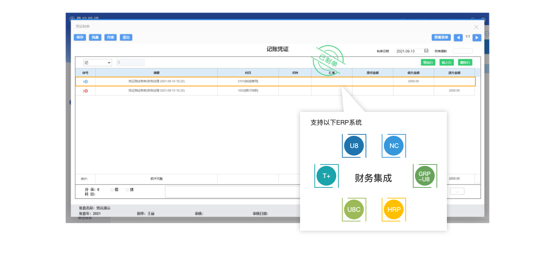Go to the next voucher page arrow
The width and height of the screenshot is (555, 277).
point(477,38)
